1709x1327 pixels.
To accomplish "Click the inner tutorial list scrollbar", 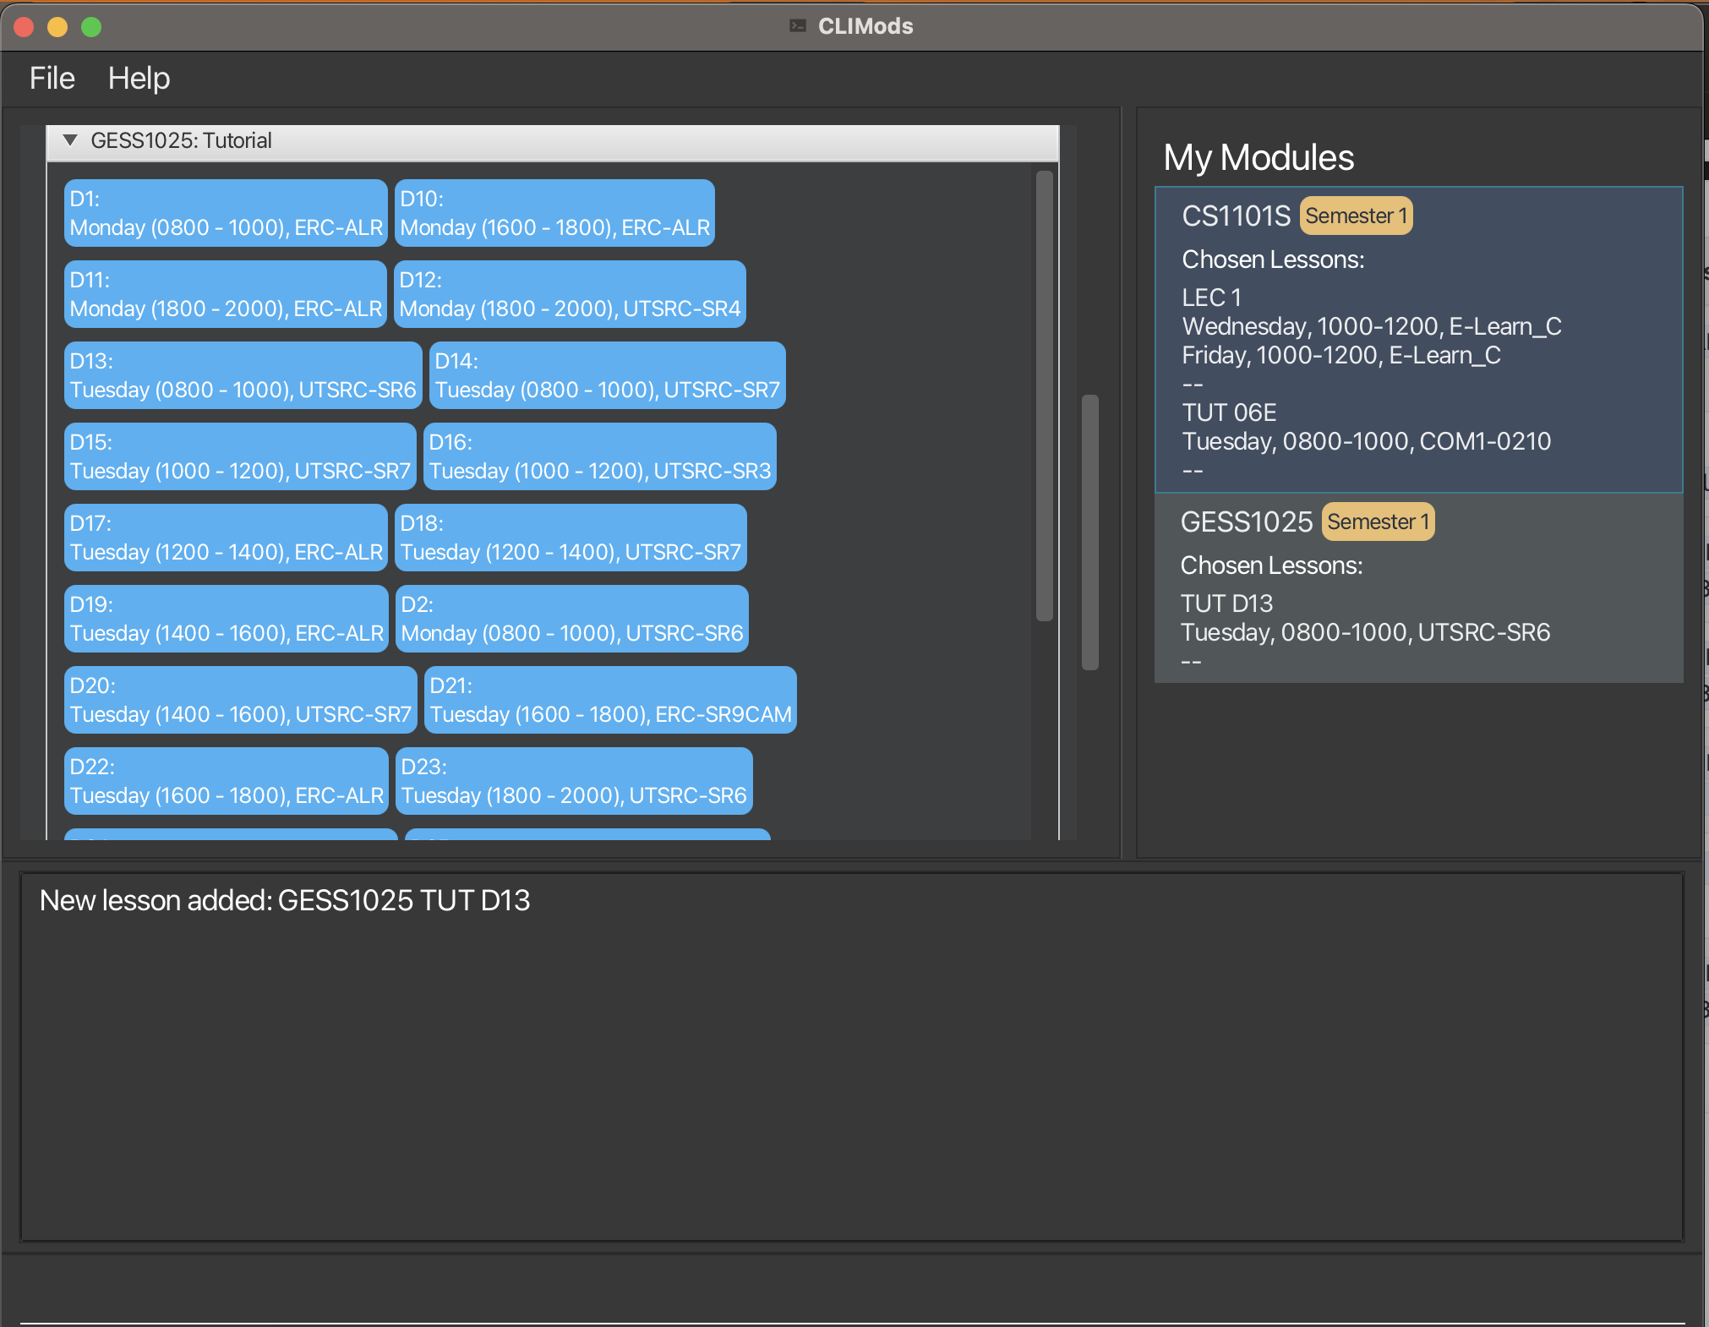I will pyautogui.click(x=1045, y=396).
